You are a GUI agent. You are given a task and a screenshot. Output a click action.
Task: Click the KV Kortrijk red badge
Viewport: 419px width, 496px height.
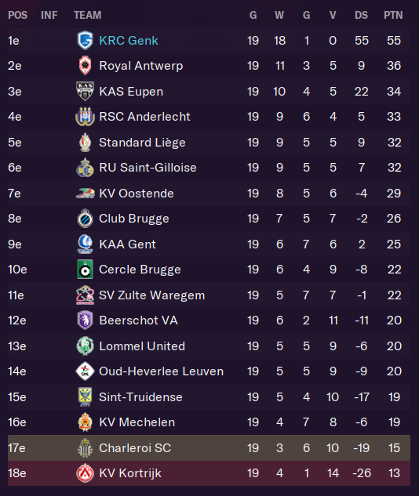tap(85, 473)
